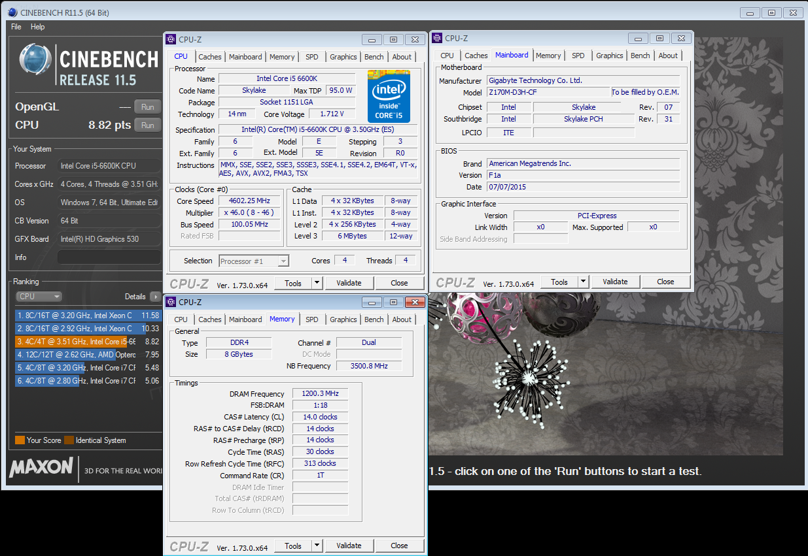
Task: Select ranking entry 1 Xeon 3.20 GHz
Action: tap(88, 316)
